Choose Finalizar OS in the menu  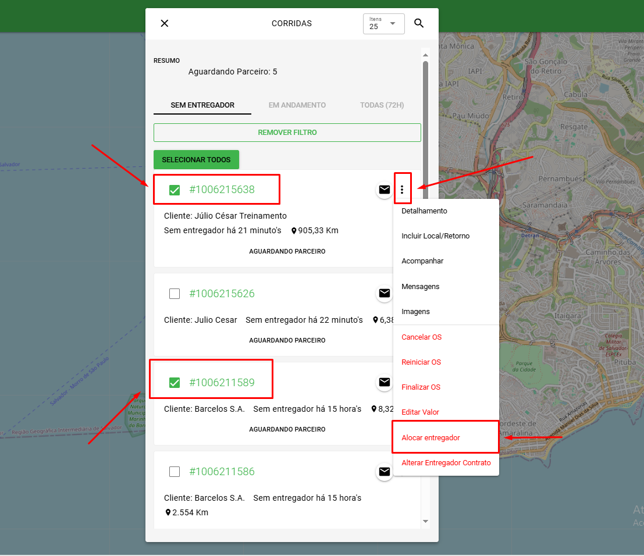pyautogui.click(x=446, y=387)
